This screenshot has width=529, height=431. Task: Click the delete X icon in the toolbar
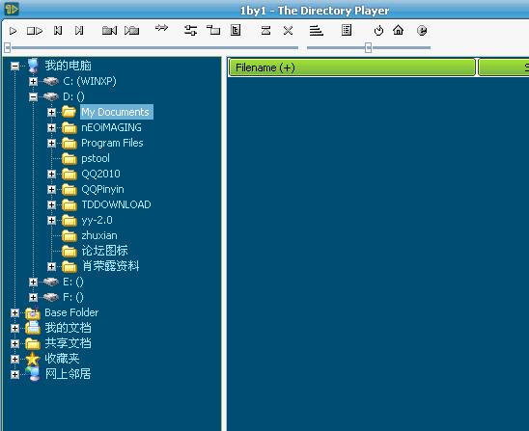[x=288, y=31]
